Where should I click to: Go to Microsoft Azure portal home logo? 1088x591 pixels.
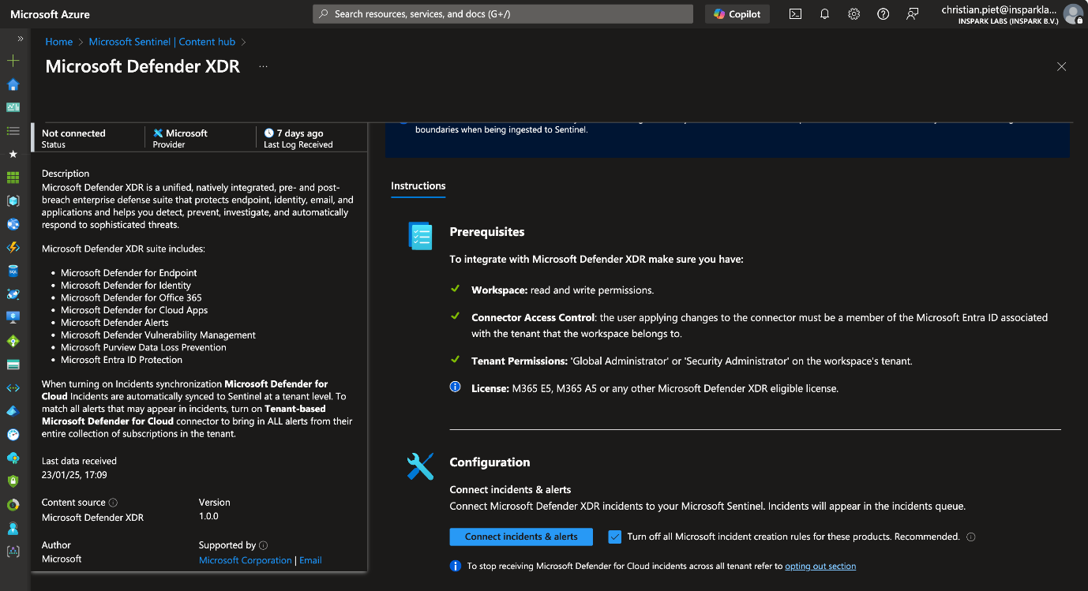(x=50, y=14)
